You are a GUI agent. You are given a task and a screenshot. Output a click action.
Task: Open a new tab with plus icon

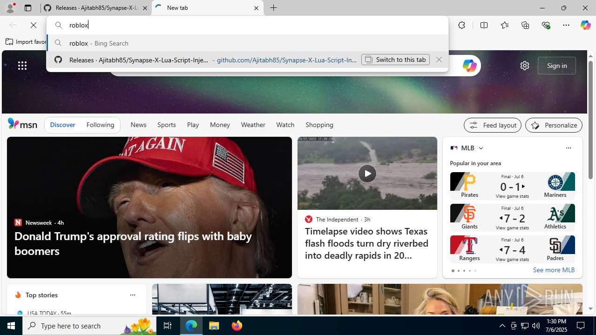coord(274,8)
